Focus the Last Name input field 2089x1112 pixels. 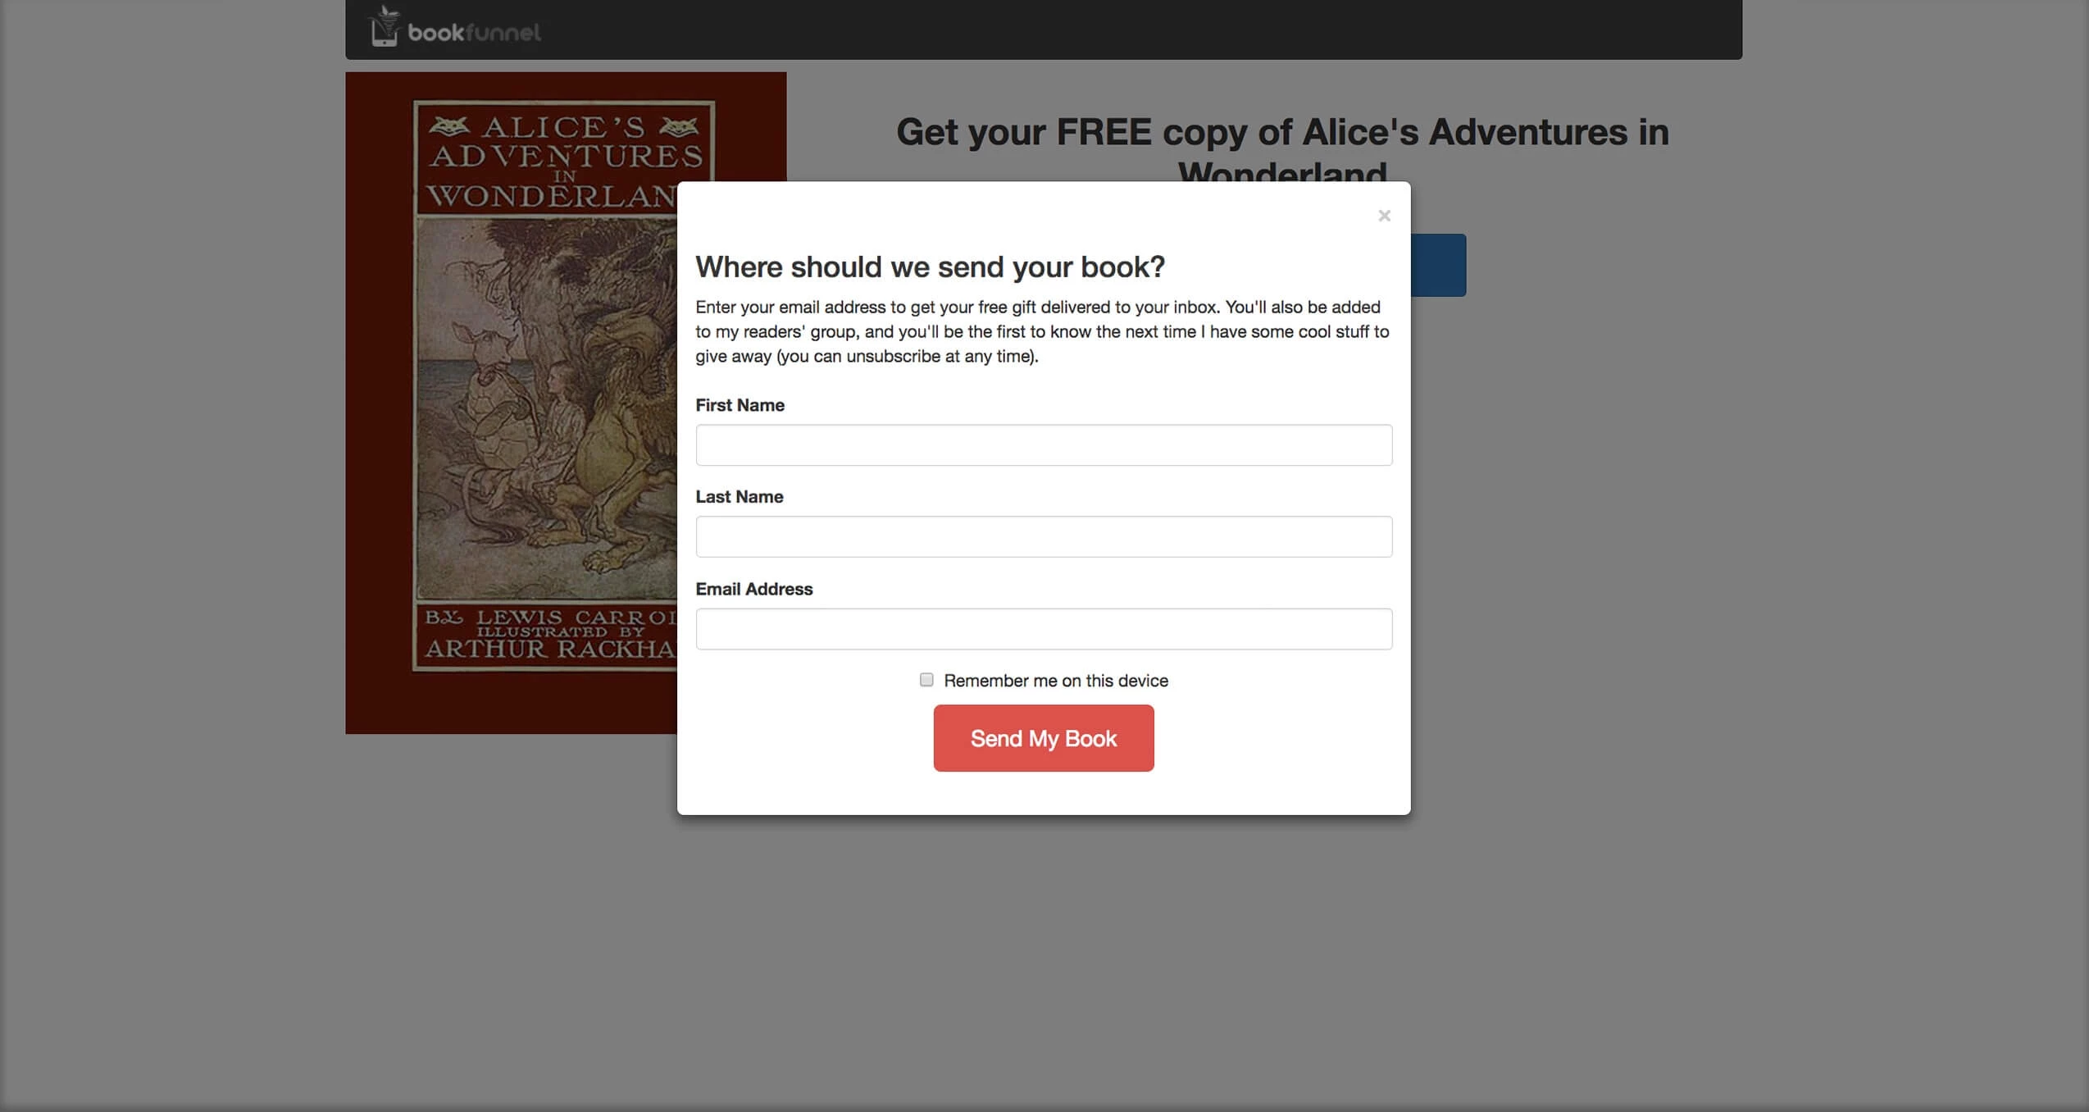(x=1044, y=536)
